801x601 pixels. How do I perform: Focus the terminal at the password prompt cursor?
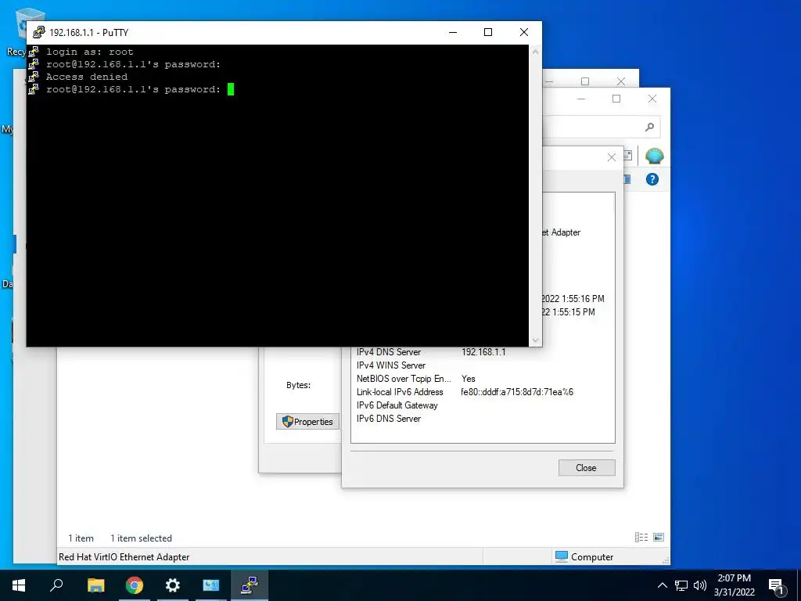[x=231, y=89]
